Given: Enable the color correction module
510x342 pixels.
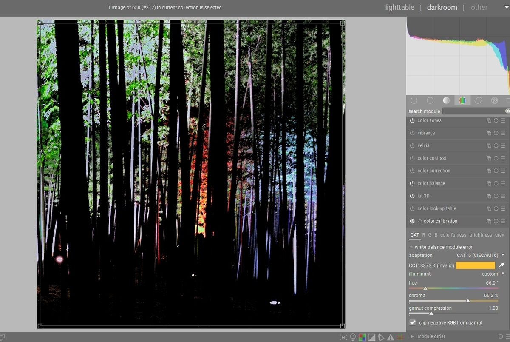Looking at the screenshot, I should click(x=412, y=171).
